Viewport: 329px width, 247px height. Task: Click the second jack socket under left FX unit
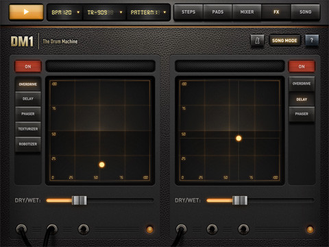(52, 228)
